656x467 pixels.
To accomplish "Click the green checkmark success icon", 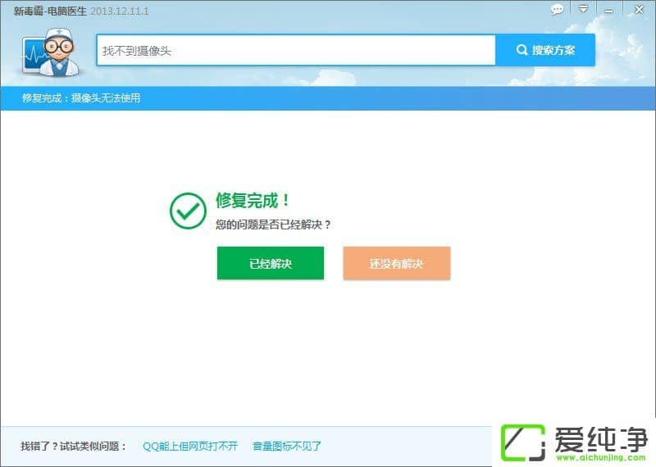I will tap(188, 211).
